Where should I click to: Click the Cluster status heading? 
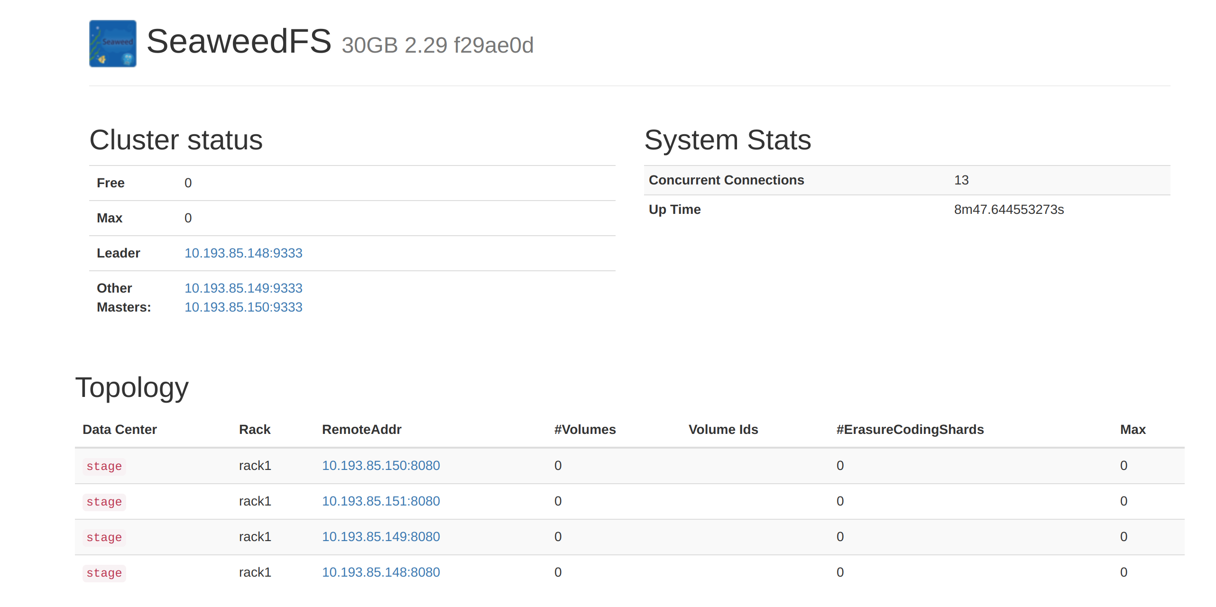176,140
